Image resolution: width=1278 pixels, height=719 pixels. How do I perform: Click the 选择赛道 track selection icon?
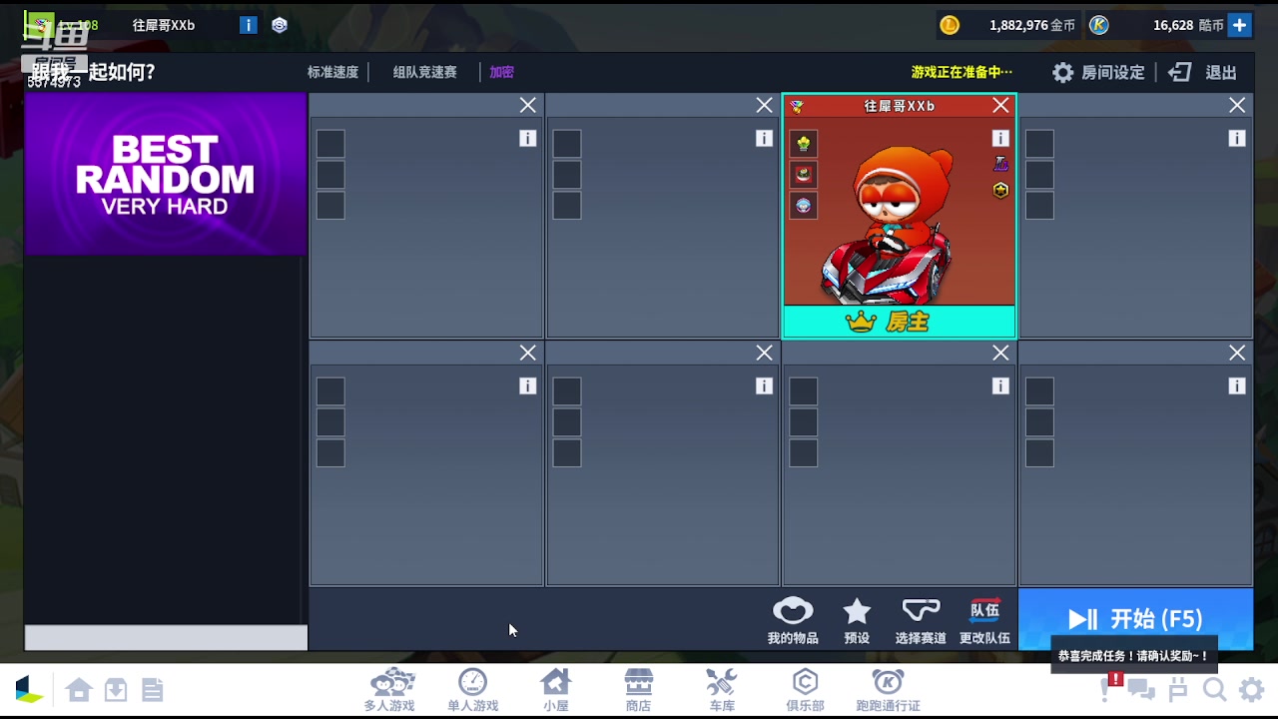point(921,620)
